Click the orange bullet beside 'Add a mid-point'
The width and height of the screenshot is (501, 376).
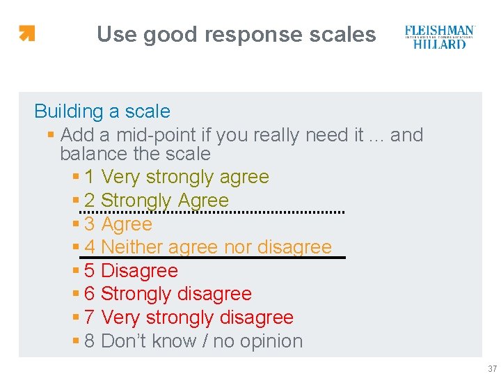(x=51, y=134)
